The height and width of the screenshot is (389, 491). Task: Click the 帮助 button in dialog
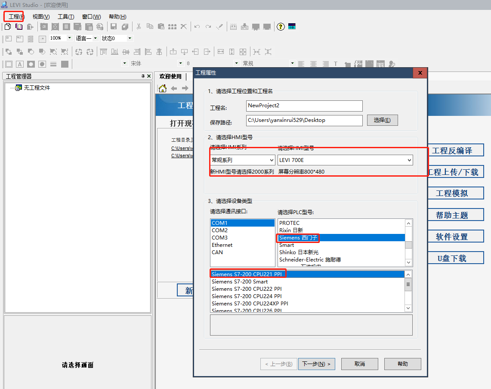click(403, 364)
